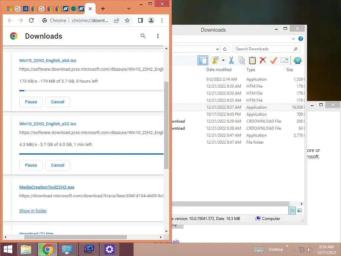Switch to the blue Microsoft tile tab
The height and width of the screenshot is (256, 341).
pos(25,9)
